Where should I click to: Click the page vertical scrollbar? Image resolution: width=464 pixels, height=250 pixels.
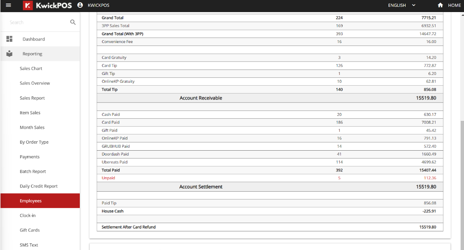pyautogui.click(x=462, y=183)
